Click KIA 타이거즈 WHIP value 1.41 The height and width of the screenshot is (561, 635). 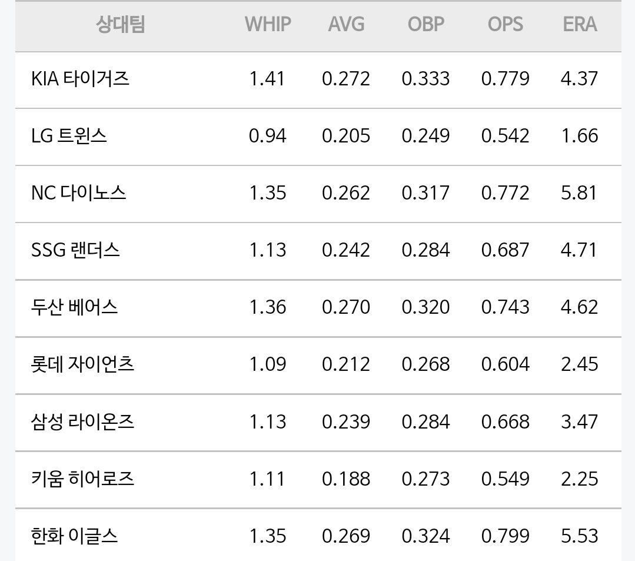click(267, 79)
